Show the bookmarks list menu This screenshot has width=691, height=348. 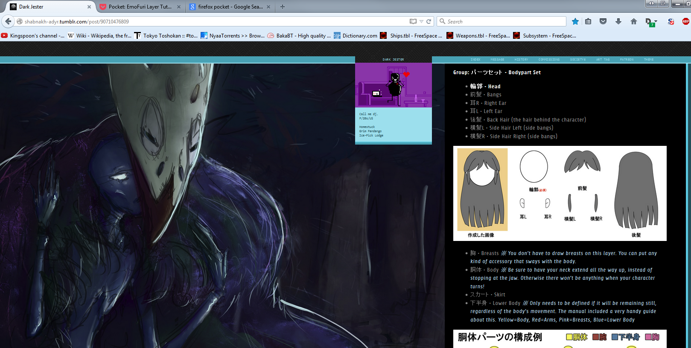coord(588,21)
